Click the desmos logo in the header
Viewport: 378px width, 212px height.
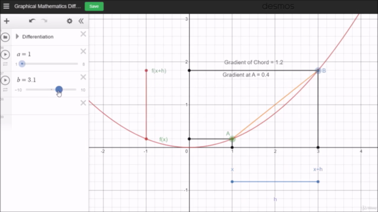pyautogui.click(x=278, y=6)
